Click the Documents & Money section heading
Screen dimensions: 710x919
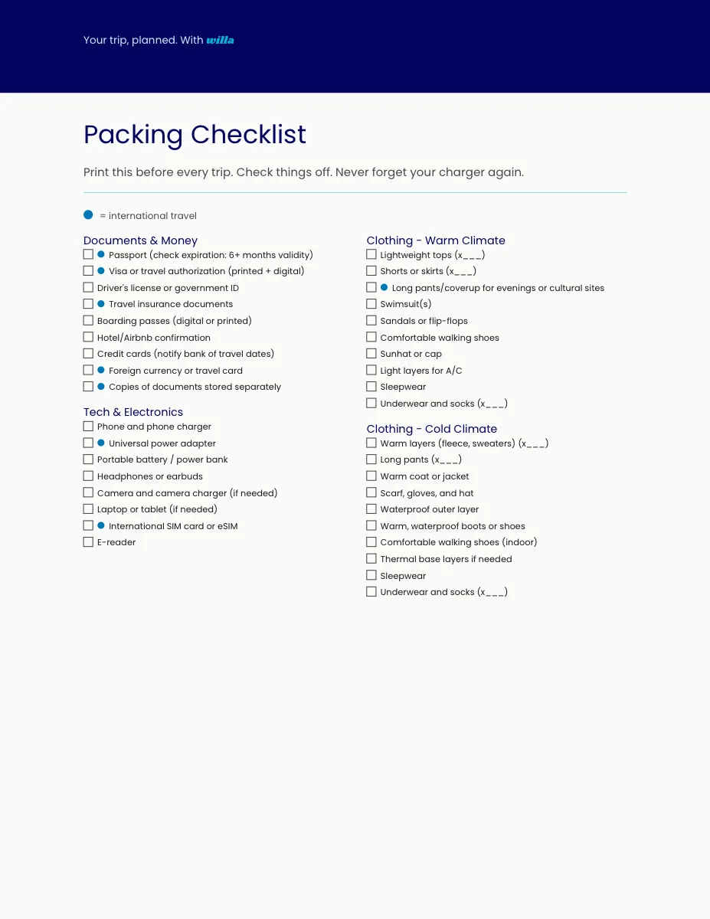point(140,240)
